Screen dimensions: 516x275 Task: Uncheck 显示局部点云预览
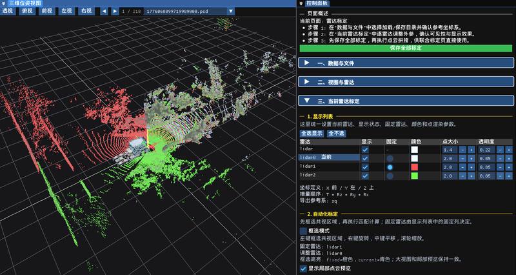click(x=303, y=269)
